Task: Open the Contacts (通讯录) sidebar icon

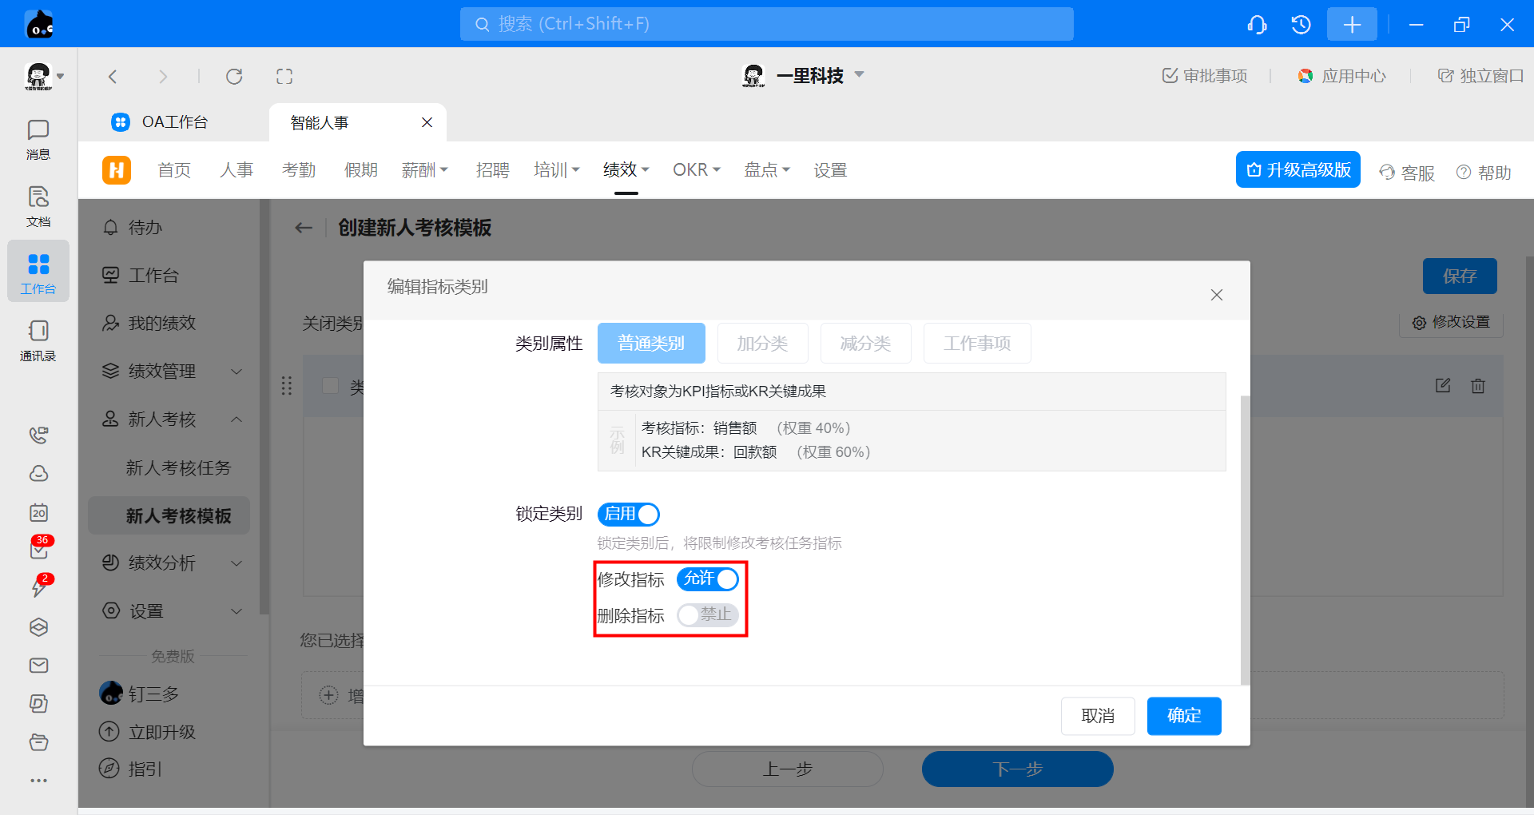Action: 38,340
